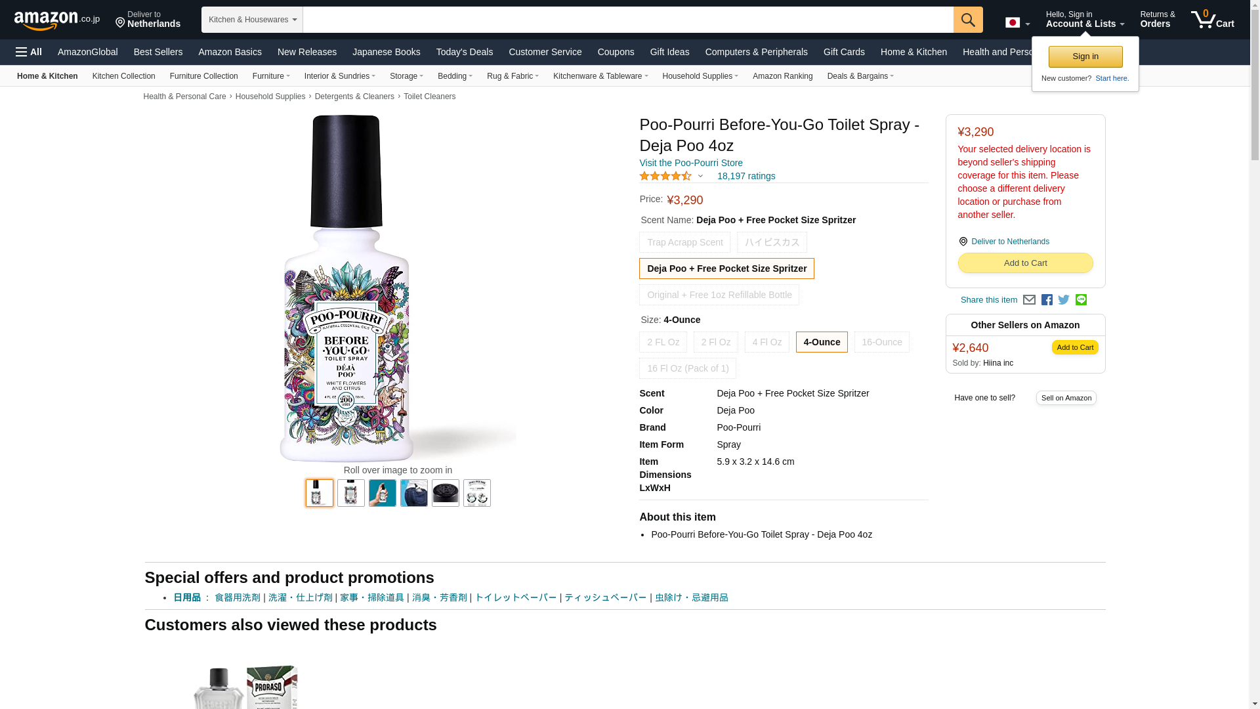Open the All hamburger menu
The height and width of the screenshot is (709, 1260).
[29, 52]
